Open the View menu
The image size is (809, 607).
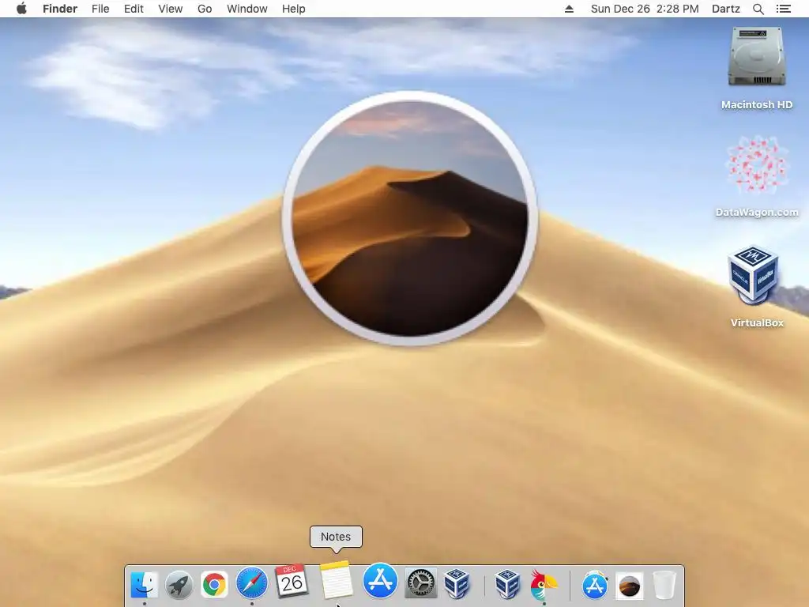171,9
